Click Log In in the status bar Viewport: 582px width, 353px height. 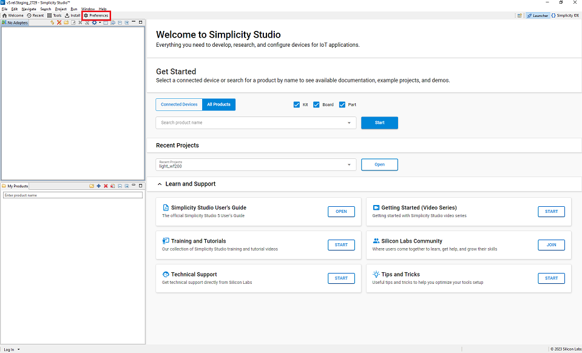9,349
